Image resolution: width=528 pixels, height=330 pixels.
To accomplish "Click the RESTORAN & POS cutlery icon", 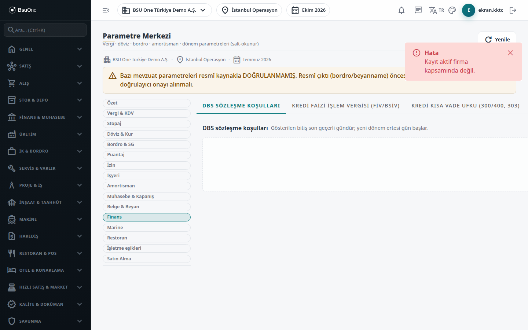I will [x=12, y=253].
